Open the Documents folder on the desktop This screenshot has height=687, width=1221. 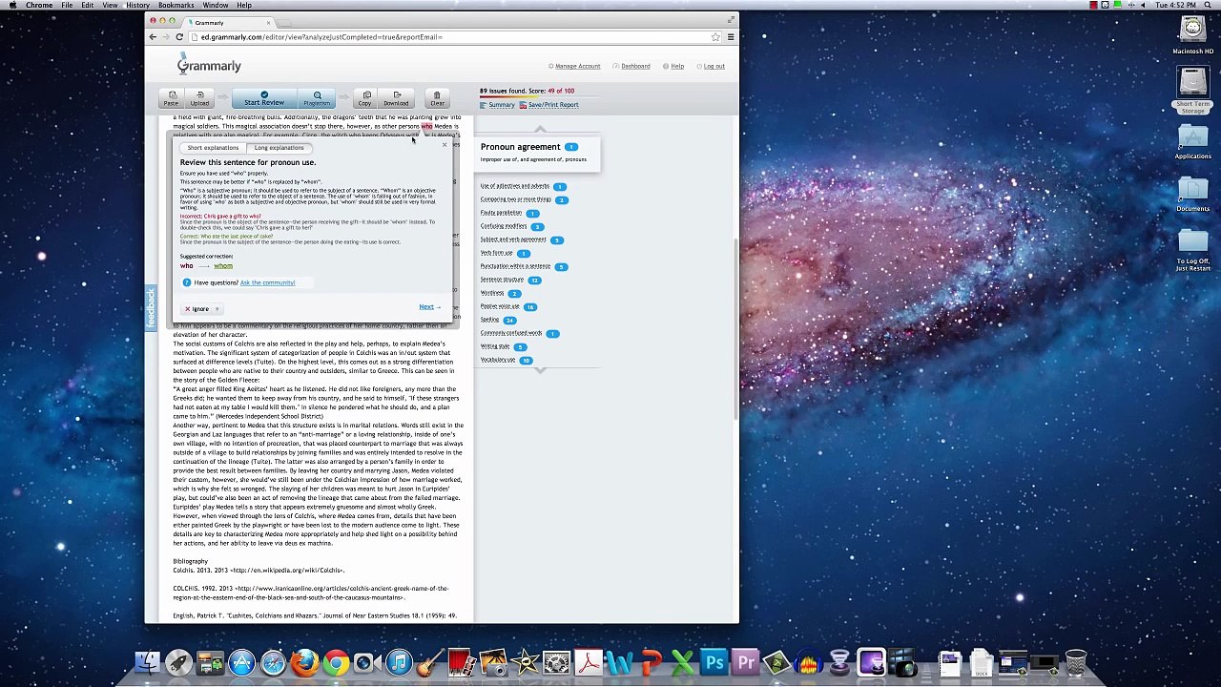click(1192, 194)
